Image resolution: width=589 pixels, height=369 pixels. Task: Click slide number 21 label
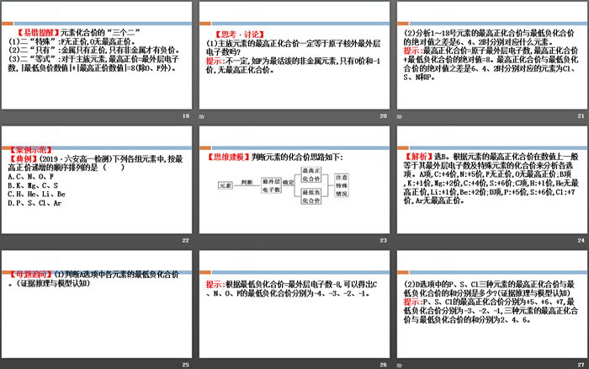pos(581,116)
